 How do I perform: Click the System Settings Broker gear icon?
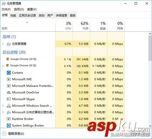pyautogui.click(x=9, y=125)
